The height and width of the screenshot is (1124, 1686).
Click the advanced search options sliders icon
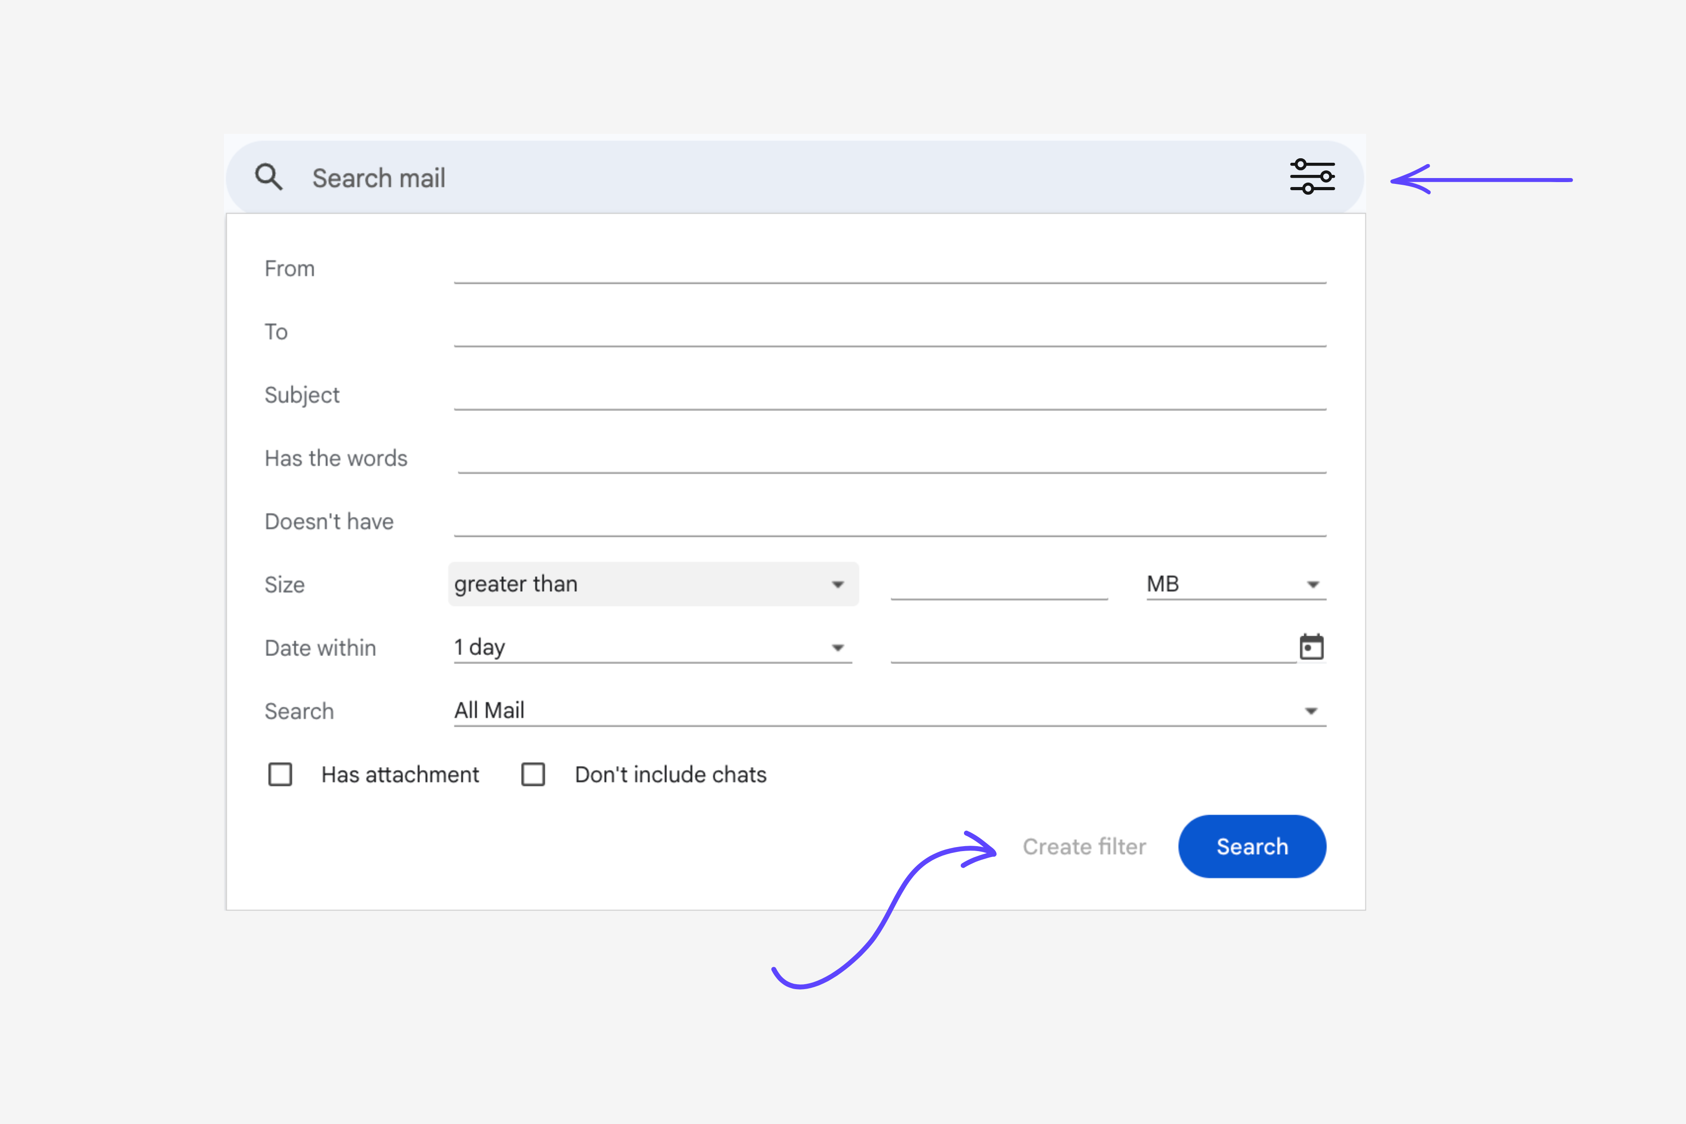[1312, 176]
